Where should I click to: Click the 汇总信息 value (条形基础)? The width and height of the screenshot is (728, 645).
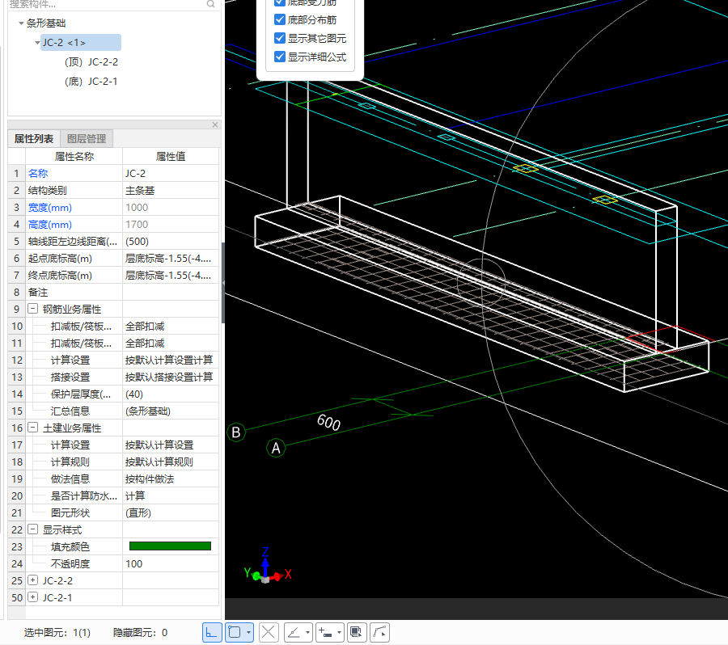tap(171, 411)
